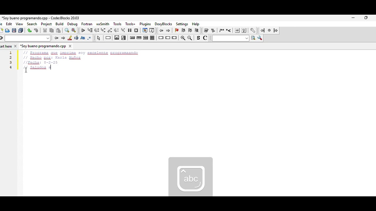Open the debugger info icon

pos(152,30)
